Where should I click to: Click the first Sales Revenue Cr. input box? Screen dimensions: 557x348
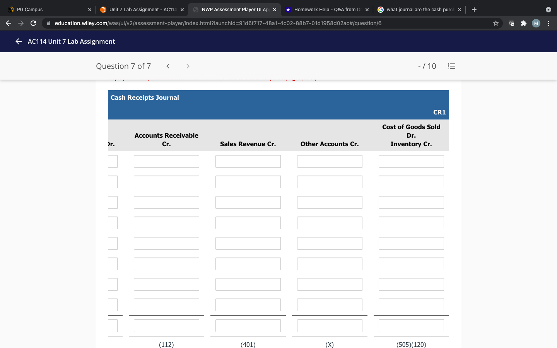click(248, 161)
